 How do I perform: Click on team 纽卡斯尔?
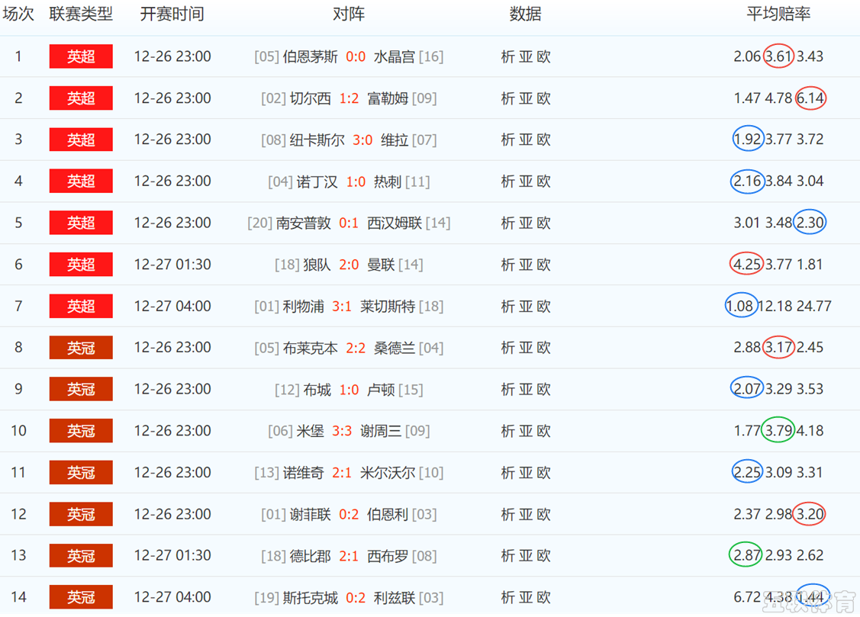click(317, 140)
